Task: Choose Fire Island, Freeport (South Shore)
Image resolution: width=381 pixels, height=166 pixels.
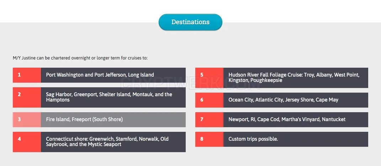Action: click(x=113, y=119)
